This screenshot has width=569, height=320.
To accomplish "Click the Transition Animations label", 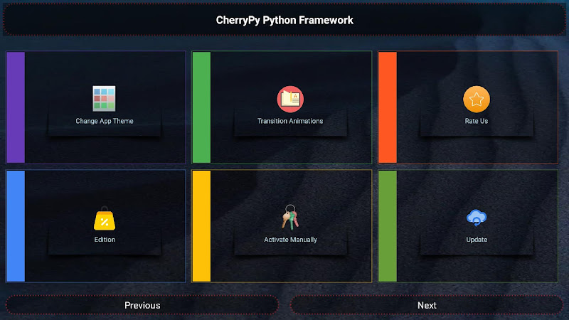I will (290, 121).
